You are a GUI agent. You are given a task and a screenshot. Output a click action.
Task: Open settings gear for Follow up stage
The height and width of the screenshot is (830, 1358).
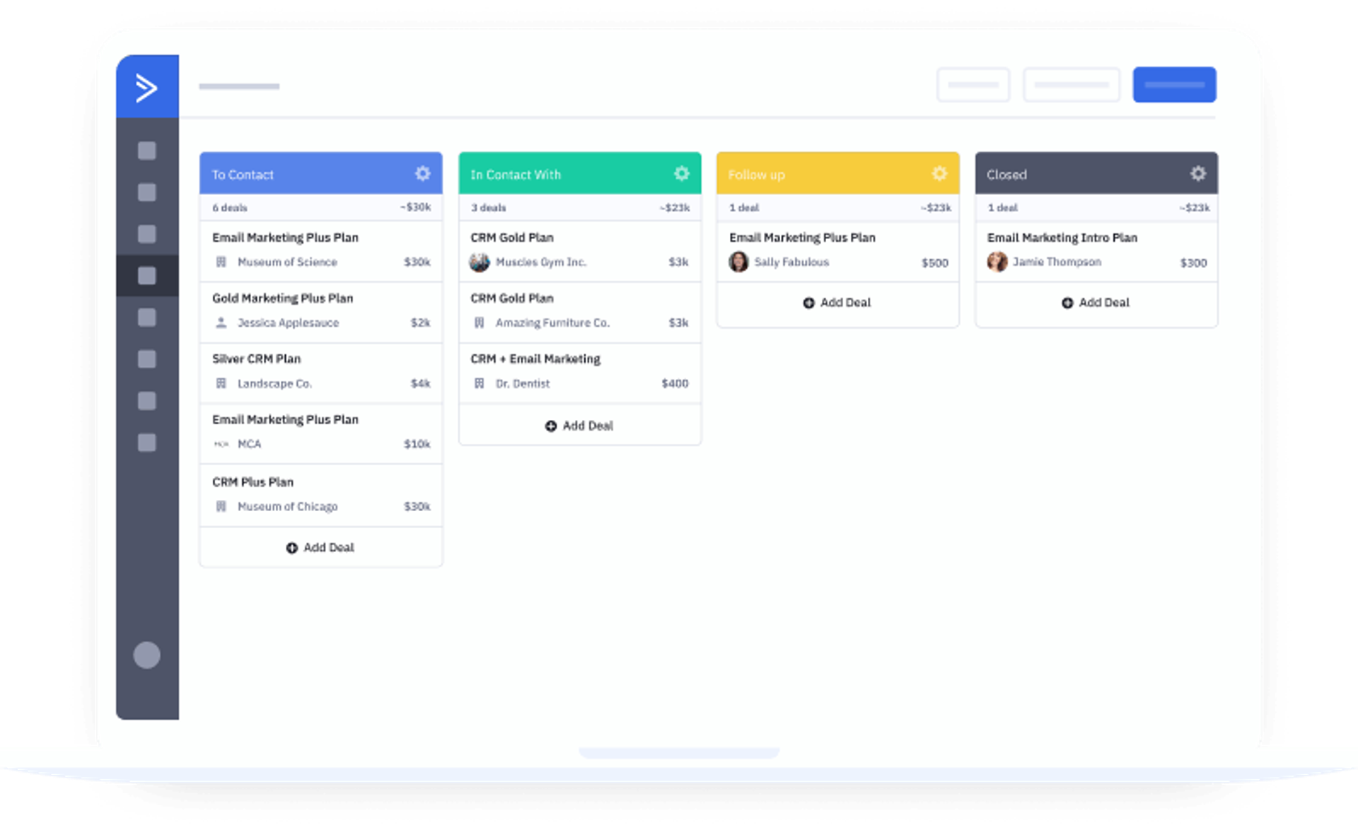click(x=939, y=174)
